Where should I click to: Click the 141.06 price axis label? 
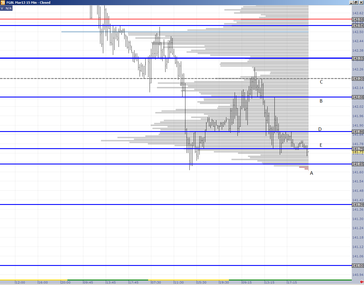click(358, 256)
